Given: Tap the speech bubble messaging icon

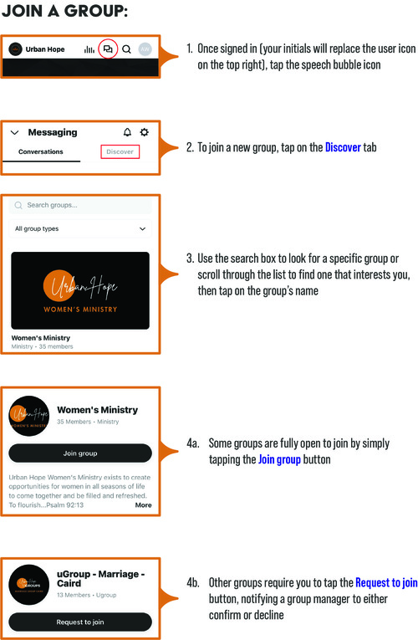Looking at the screenshot, I should [108, 49].
